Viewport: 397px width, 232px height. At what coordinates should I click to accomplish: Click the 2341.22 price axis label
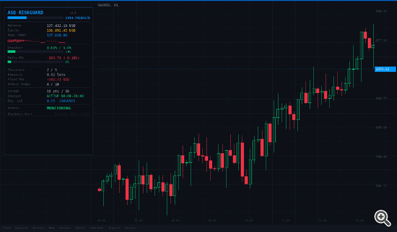381,185
